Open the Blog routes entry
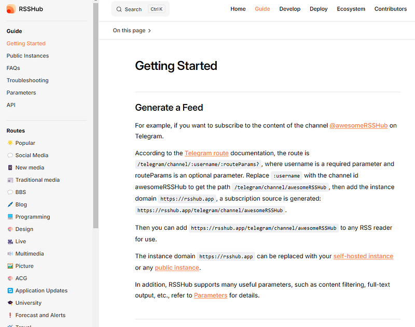The width and height of the screenshot is (415, 327). pyautogui.click(x=21, y=204)
